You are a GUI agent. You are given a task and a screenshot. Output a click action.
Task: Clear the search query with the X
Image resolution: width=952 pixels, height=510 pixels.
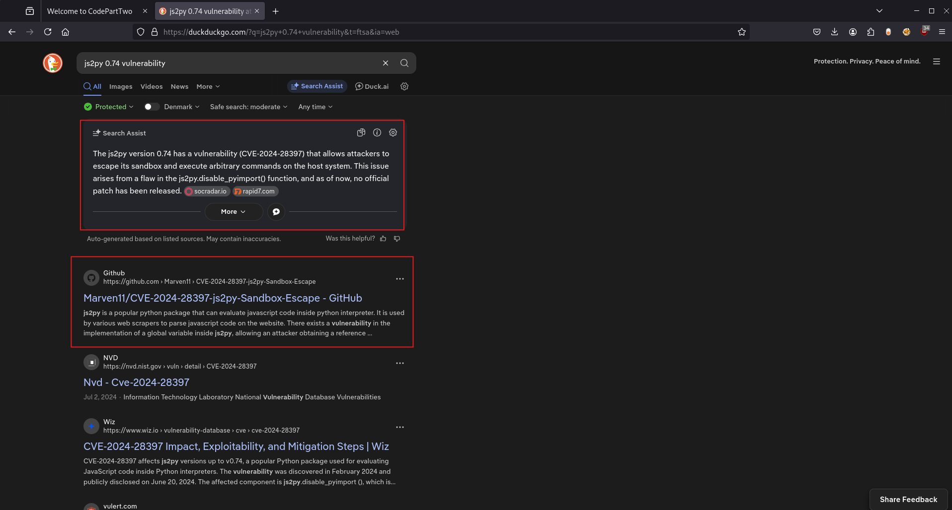click(386, 63)
